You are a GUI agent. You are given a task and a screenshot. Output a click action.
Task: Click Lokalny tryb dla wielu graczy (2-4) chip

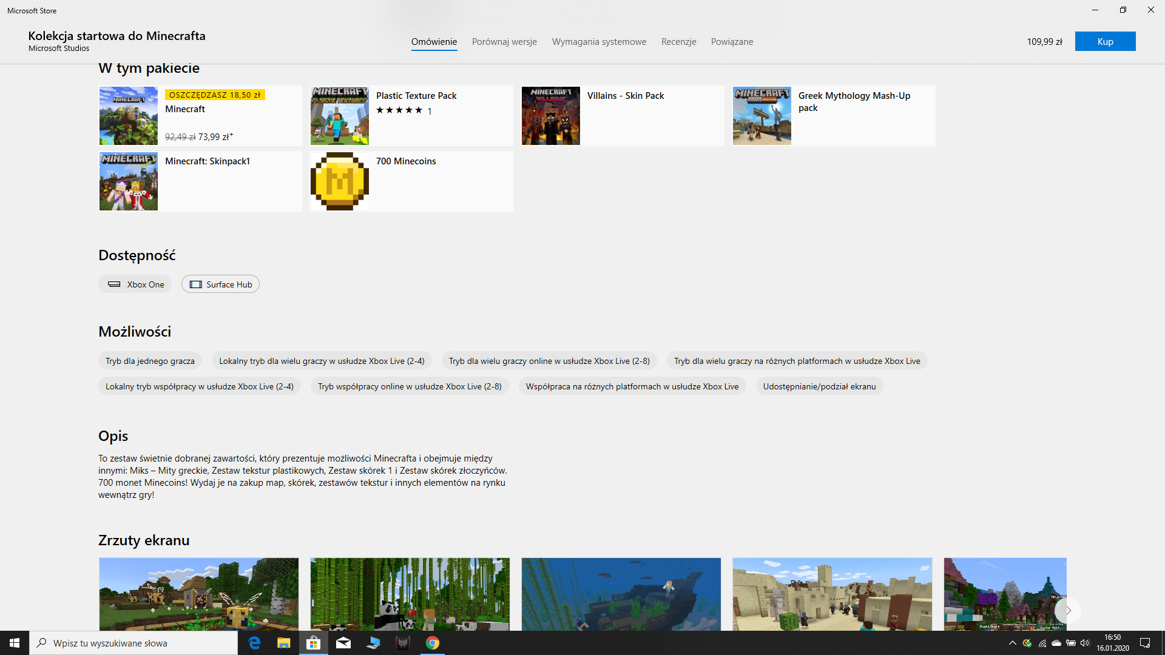pyautogui.click(x=322, y=361)
